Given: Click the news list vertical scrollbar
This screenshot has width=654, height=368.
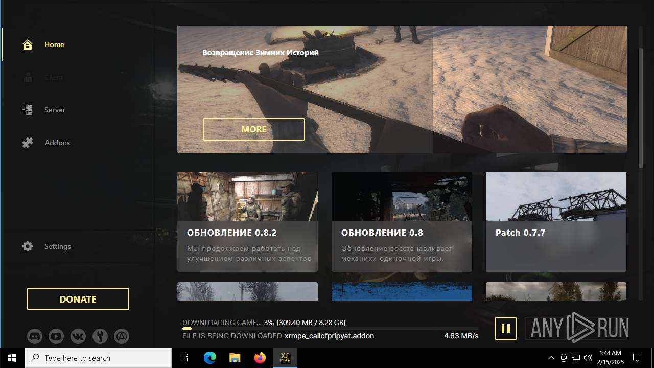Looking at the screenshot, I should tap(641, 107).
